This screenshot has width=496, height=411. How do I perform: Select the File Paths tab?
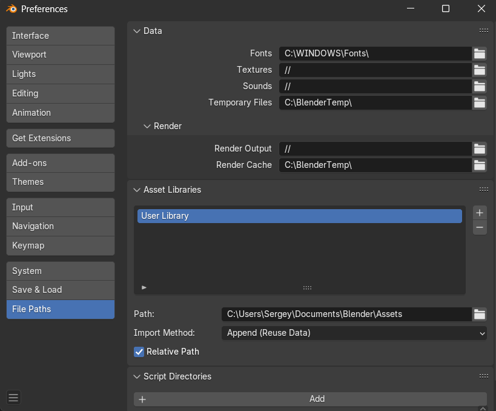point(61,309)
